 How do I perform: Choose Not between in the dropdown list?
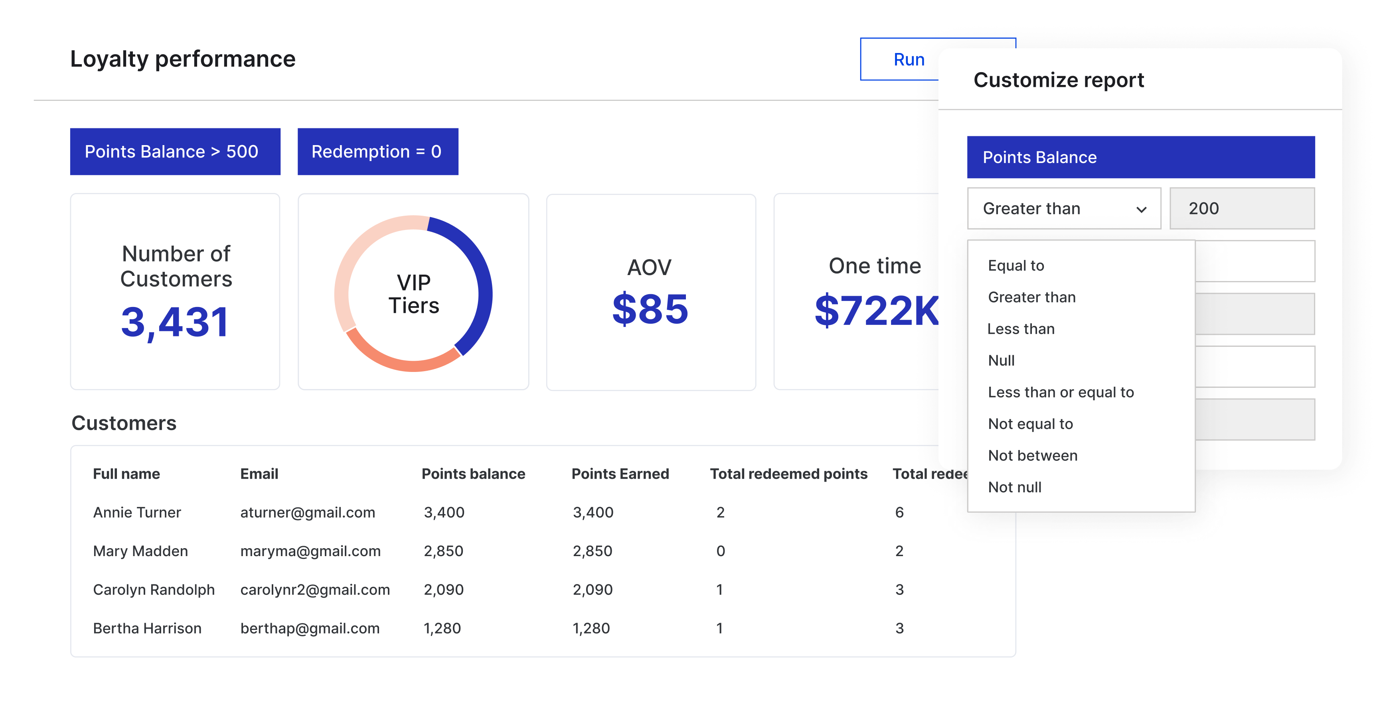pyautogui.click(x=1032, y=455)
